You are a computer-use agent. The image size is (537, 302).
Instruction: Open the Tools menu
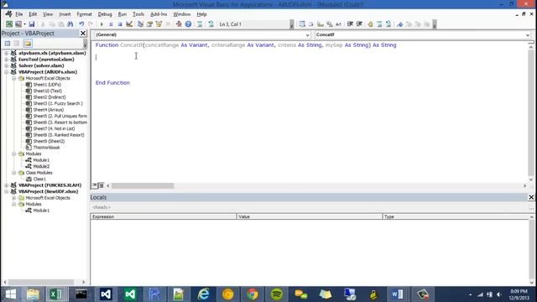(138, 14)
